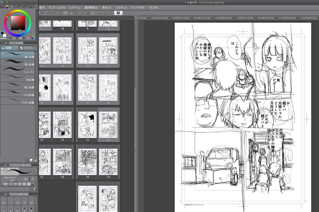Screen dimensions: 319x212
Task: Click the single left arrow dock collapser
Action: [7, 2]
